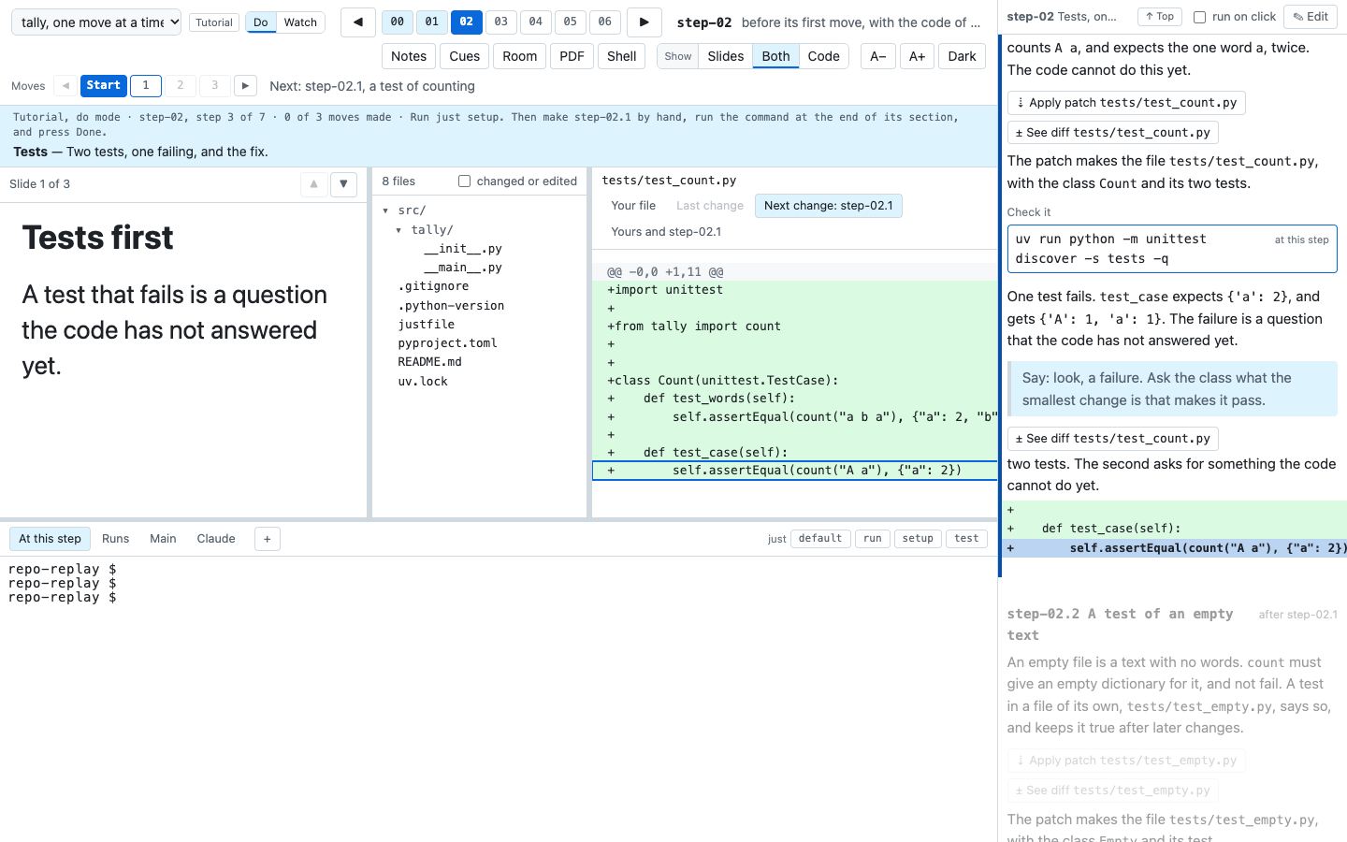This screenshot has height=842, width=1347.
Task: Open the Shell panel
Action: point(621,56)
